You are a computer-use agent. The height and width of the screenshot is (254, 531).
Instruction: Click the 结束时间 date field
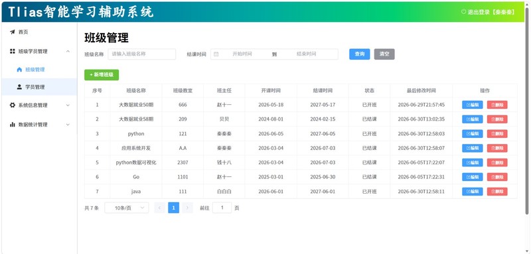pyautogui.click(x=307, y=54)
